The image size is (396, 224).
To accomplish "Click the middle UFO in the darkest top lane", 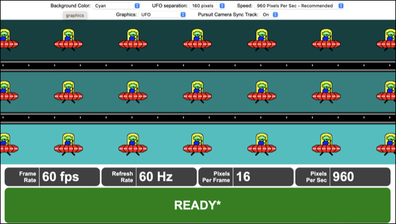I will [197, 40].
